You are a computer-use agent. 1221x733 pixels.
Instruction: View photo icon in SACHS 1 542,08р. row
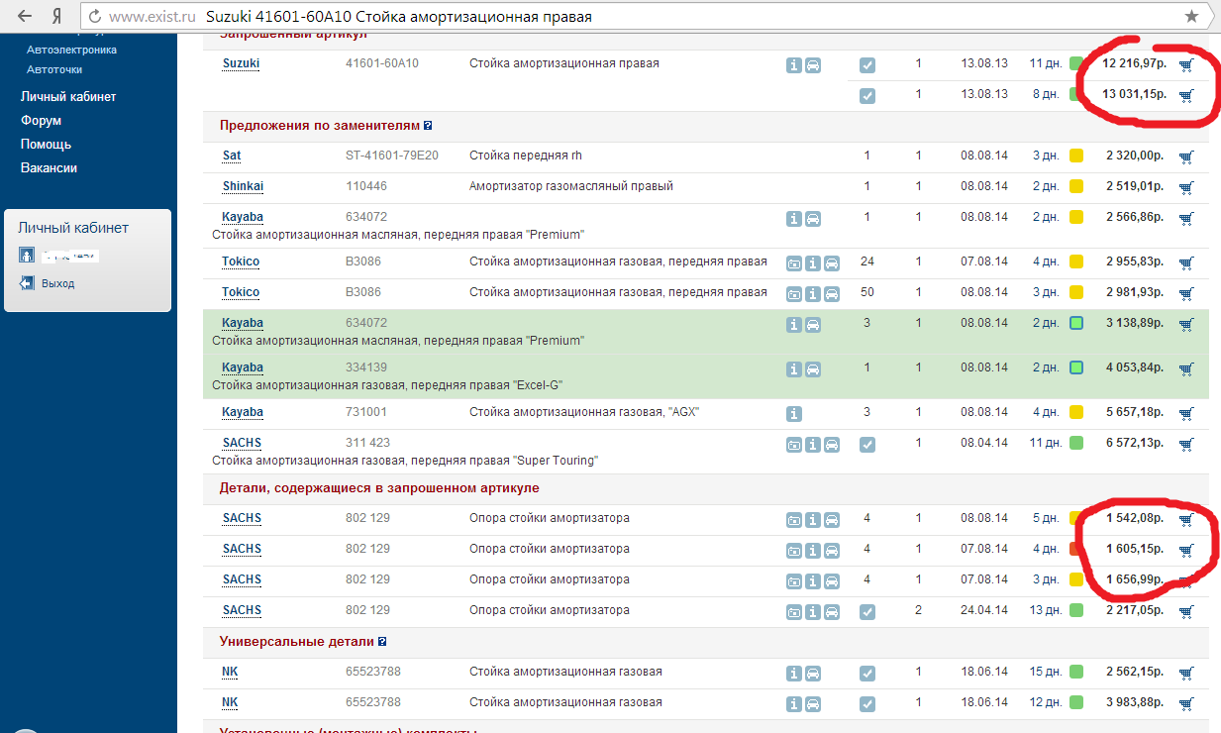[x=794, y=520]
